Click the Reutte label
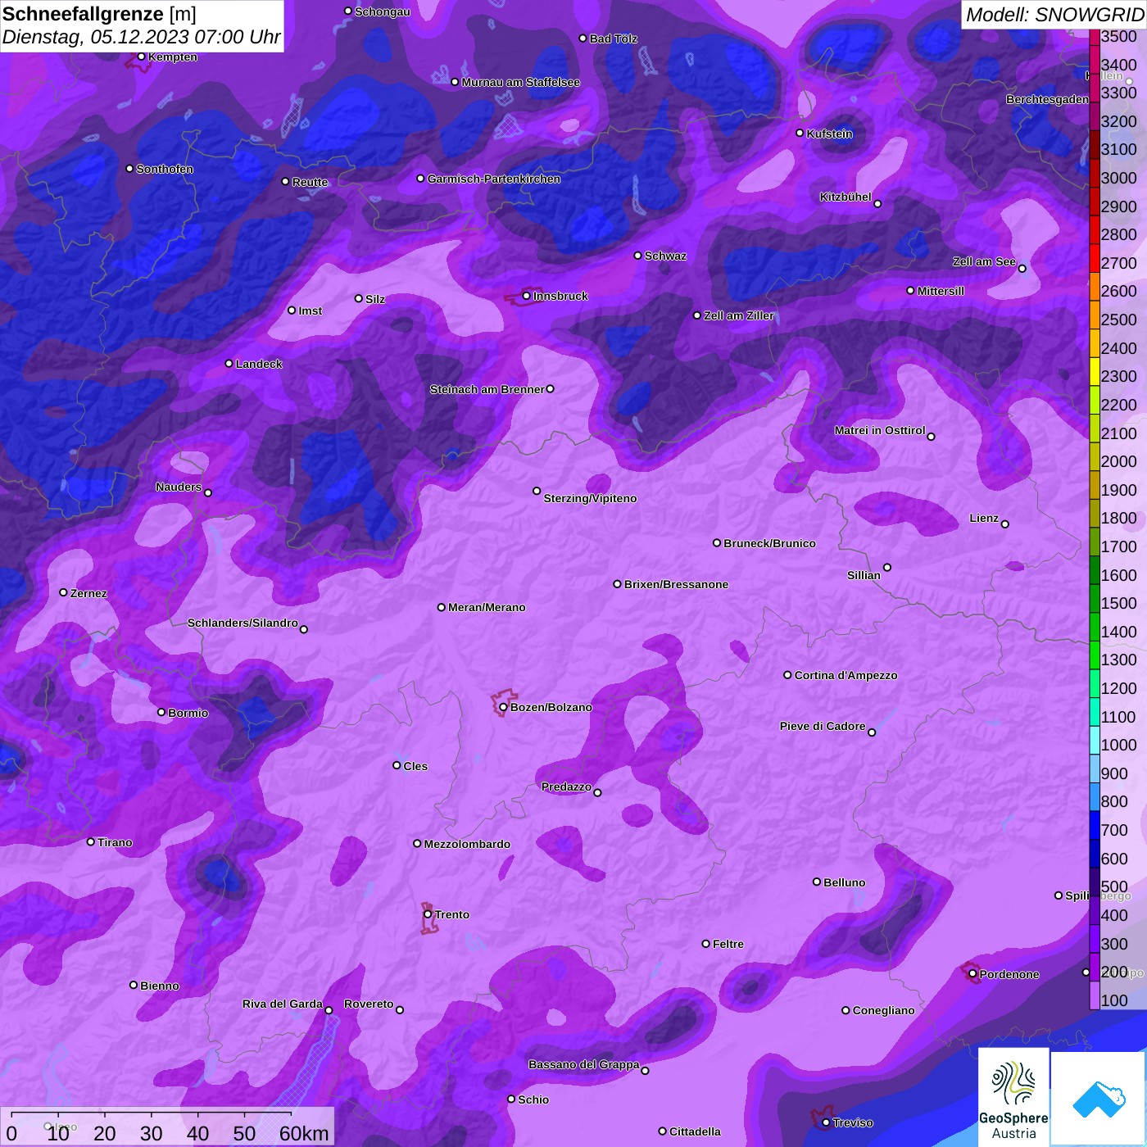This screenshot has width=1147, height=1147. [310, 182]
